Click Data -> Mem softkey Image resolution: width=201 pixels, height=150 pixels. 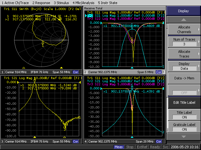pos(184,78)
